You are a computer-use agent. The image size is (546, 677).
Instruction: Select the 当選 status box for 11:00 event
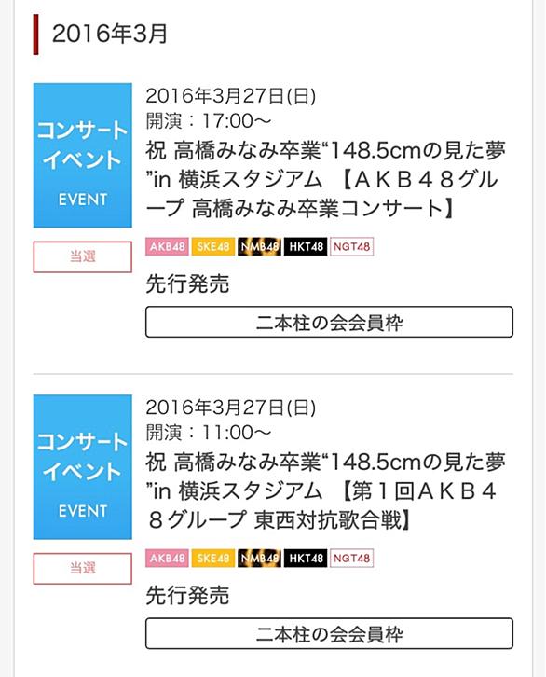pyautogui.click(x=82, y=568)
